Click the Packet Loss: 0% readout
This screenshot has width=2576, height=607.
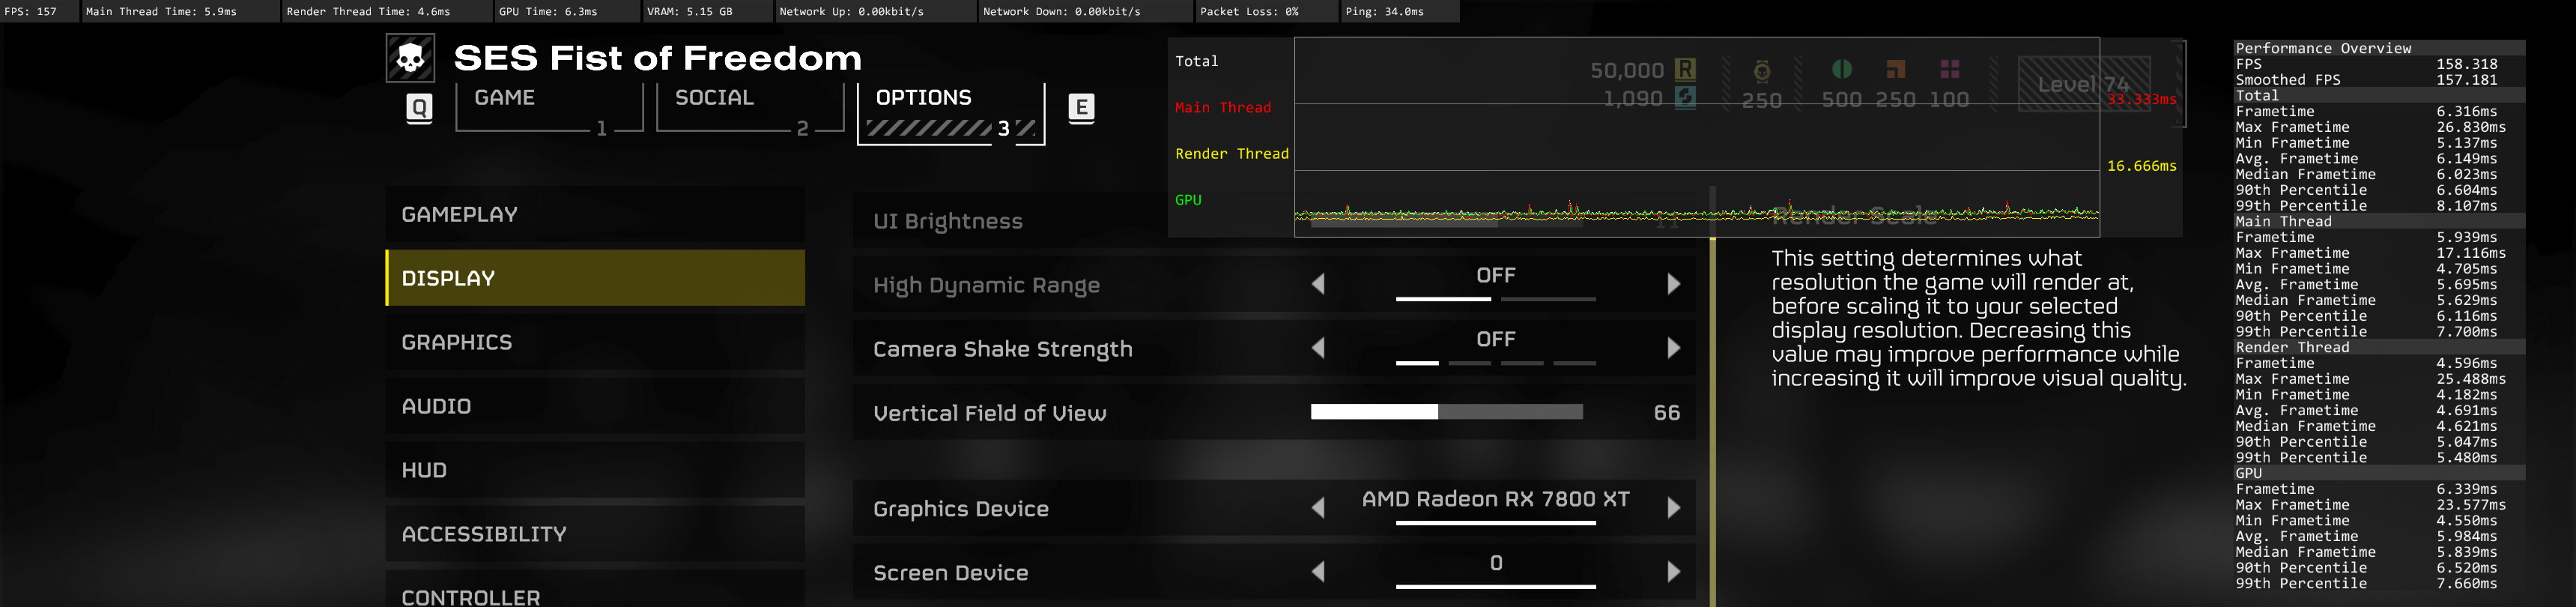pyautogui.click(x=1249, y=11)
